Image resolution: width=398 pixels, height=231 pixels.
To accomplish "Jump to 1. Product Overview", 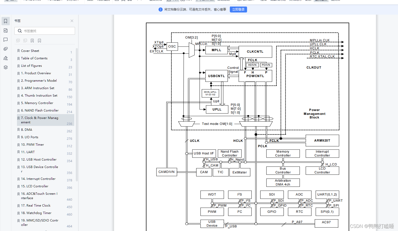I will tap(36, 73).
